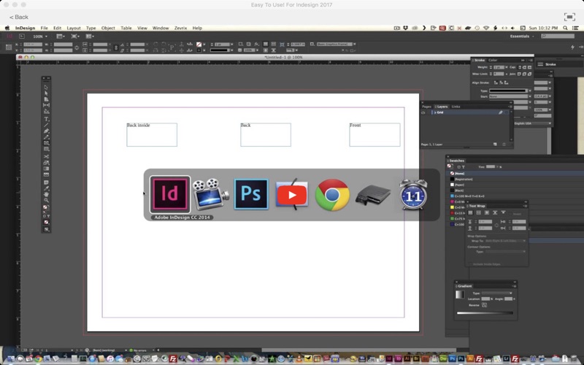This screenshot has width=584, height=365.
Task: Click the Photoshop icon in app switcher
Action: point(251,194)
